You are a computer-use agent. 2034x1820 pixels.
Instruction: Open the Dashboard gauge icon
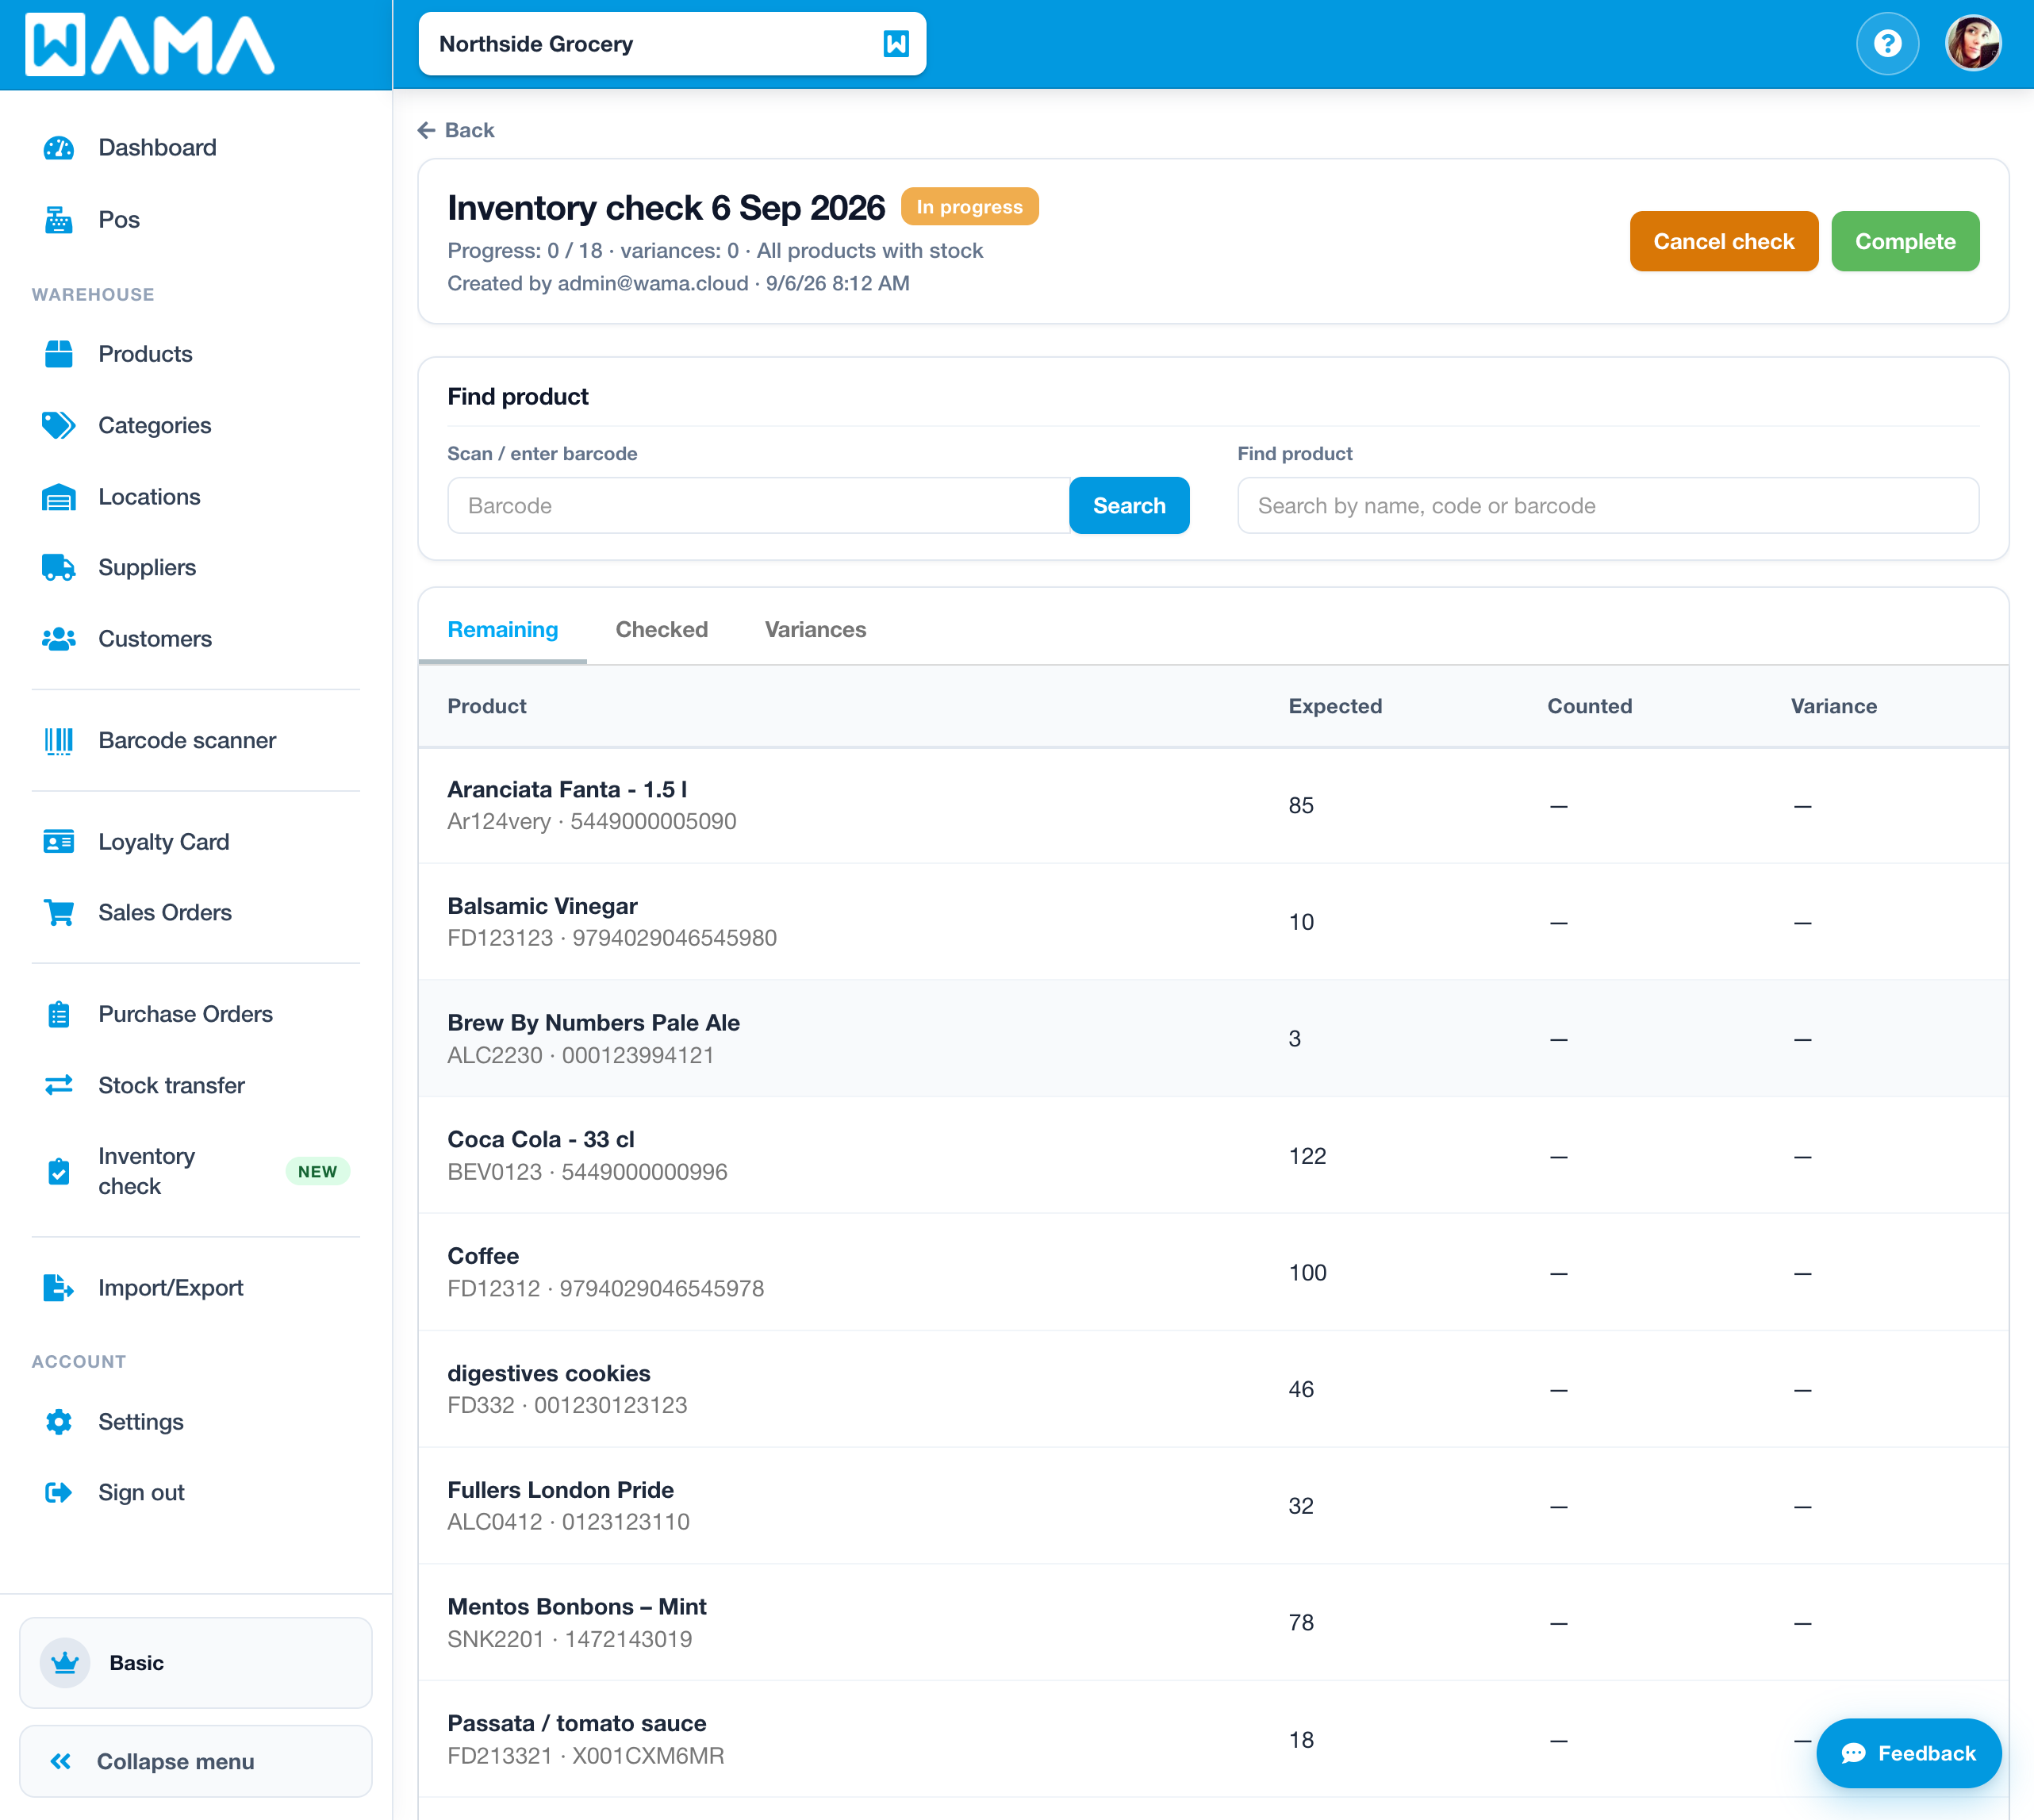coord(59,148)
